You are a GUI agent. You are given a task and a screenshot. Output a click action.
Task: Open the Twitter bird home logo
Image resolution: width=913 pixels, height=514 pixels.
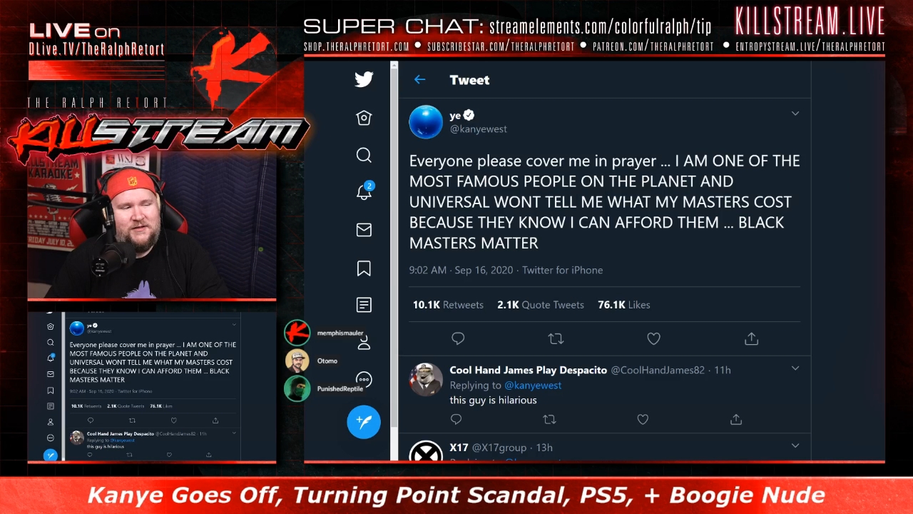click(364, 79)
